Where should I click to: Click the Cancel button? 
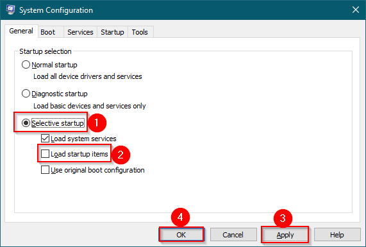click(x=233, y=235)
